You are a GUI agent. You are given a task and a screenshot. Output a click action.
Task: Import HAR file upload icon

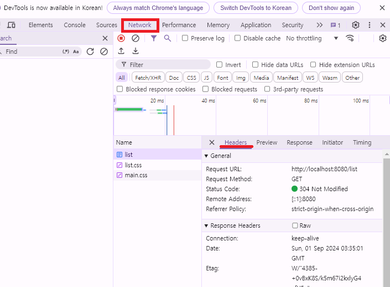(x=121, y=51)
